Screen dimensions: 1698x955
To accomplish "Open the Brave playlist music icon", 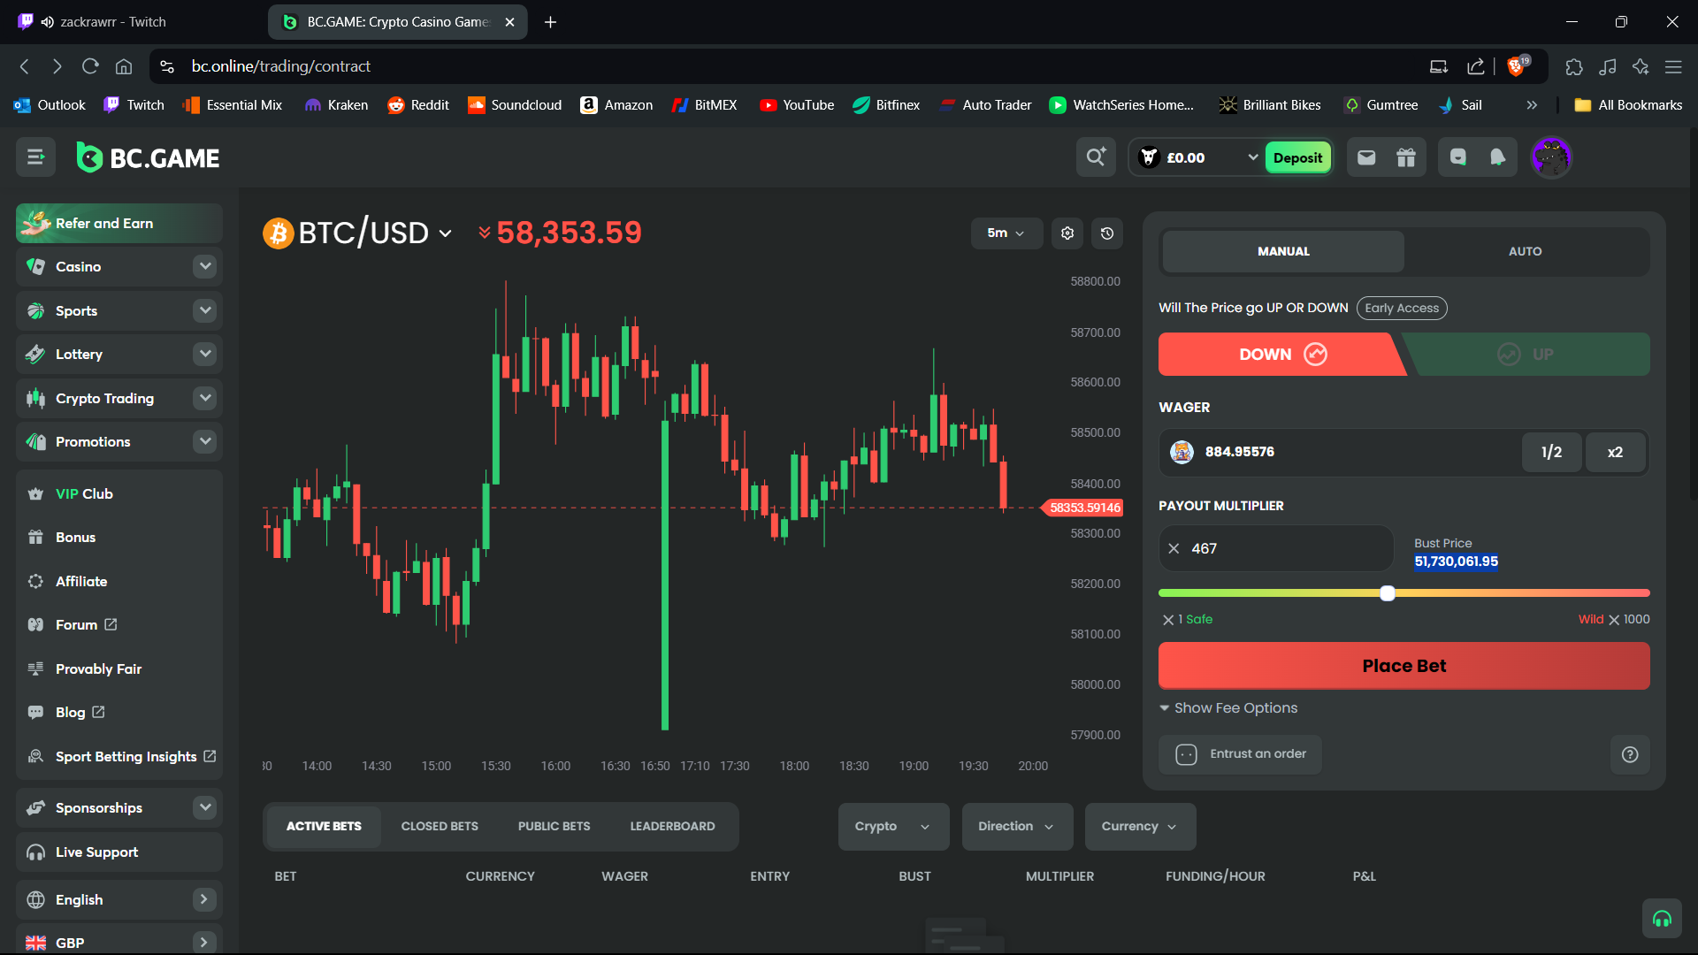I will (x=1608, y=66).
